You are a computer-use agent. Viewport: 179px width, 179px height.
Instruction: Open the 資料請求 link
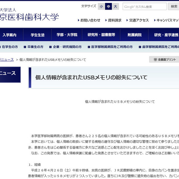click(x=114, y=20)
